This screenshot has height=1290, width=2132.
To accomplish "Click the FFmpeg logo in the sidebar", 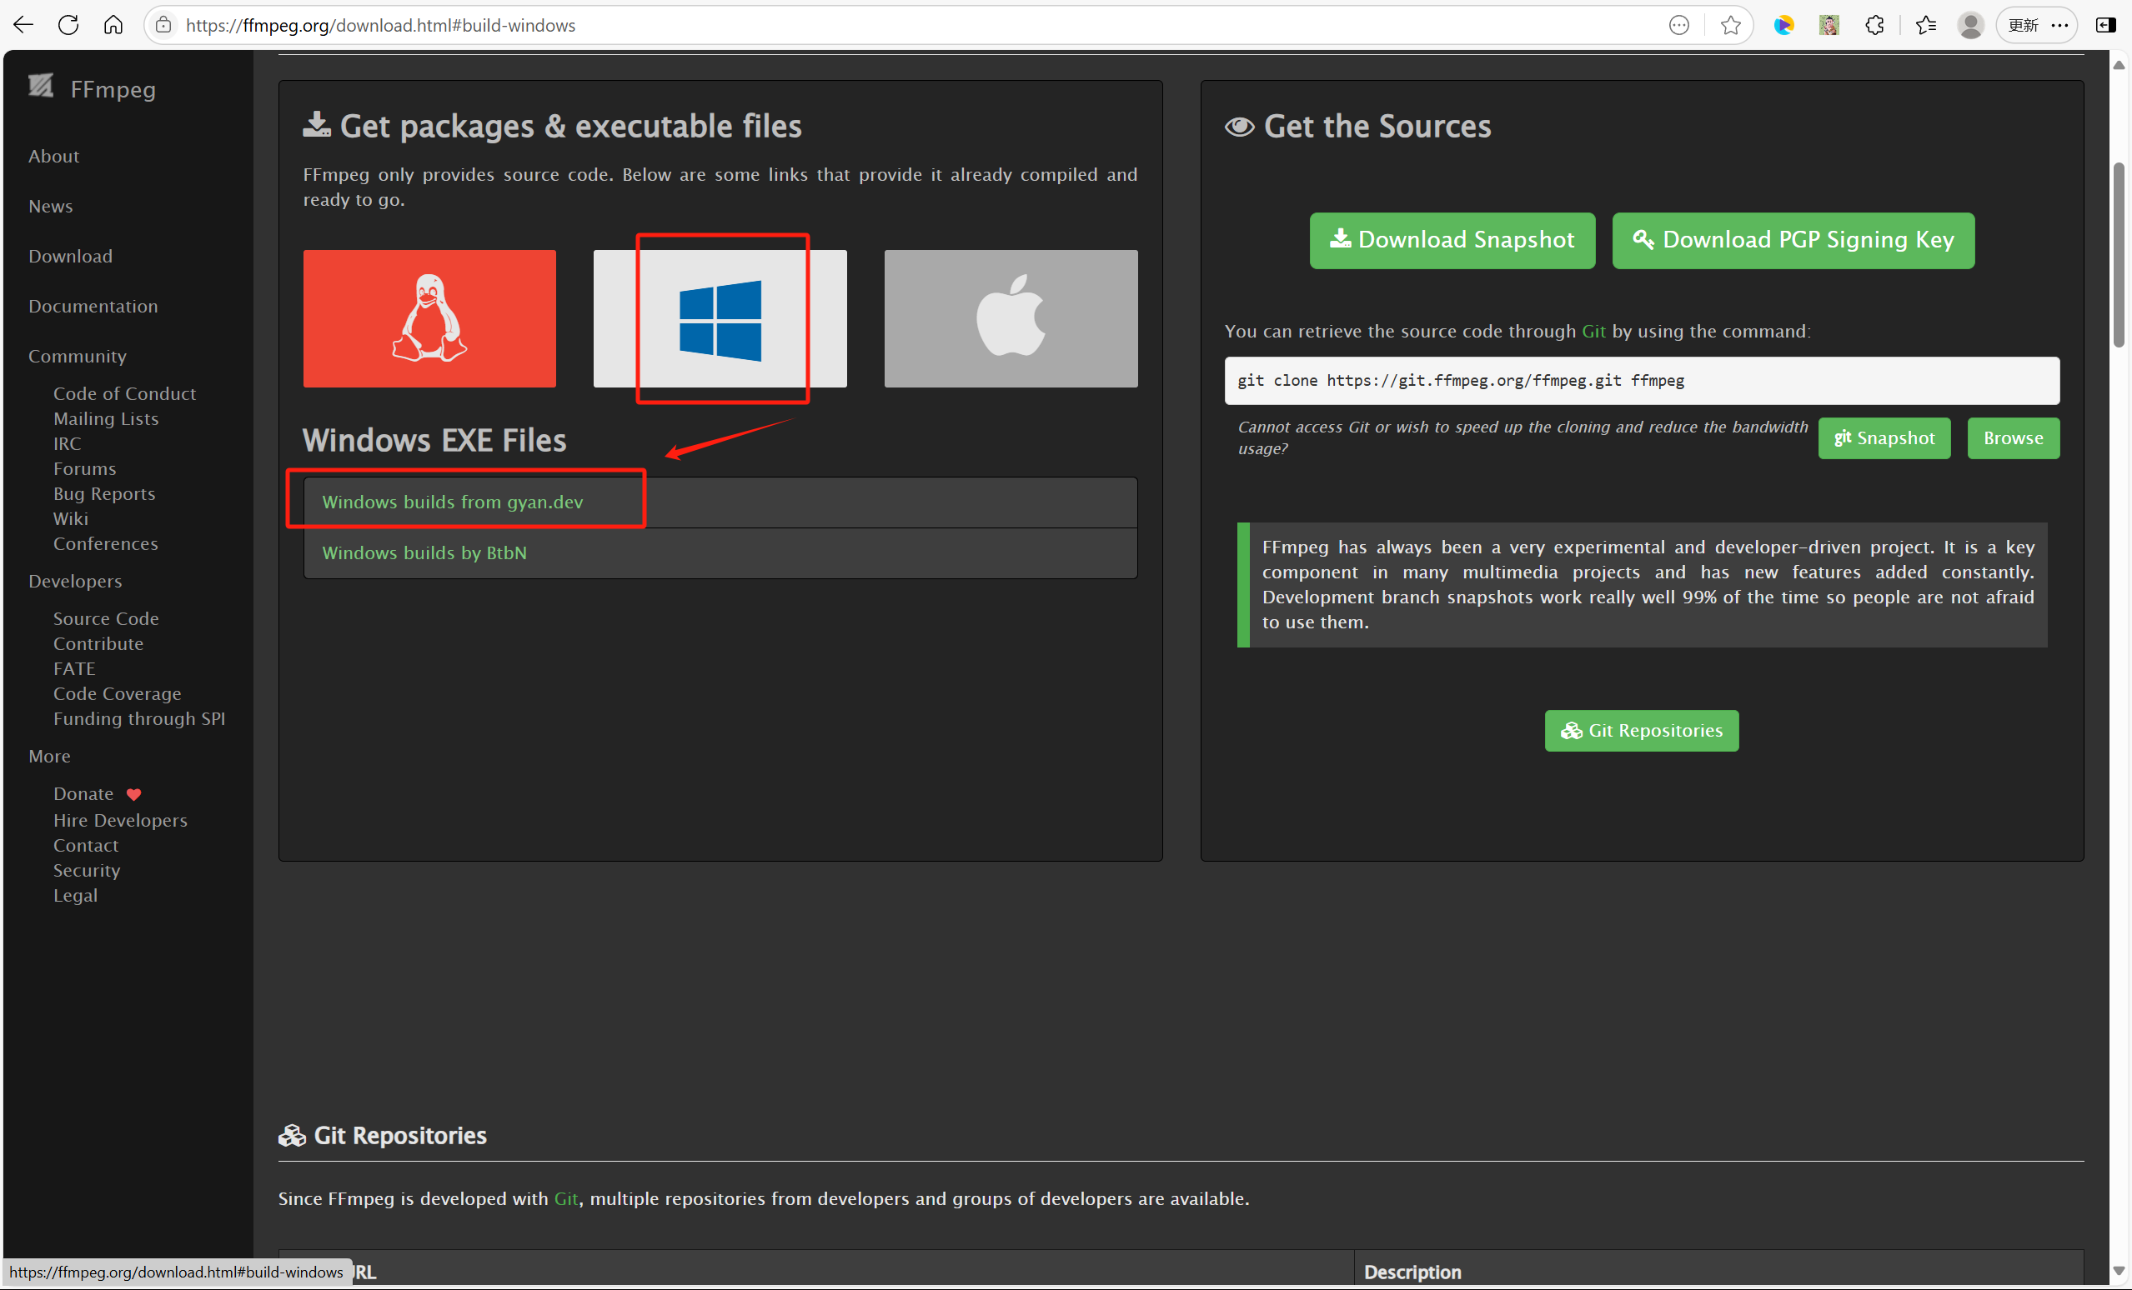I will point(41,87).
